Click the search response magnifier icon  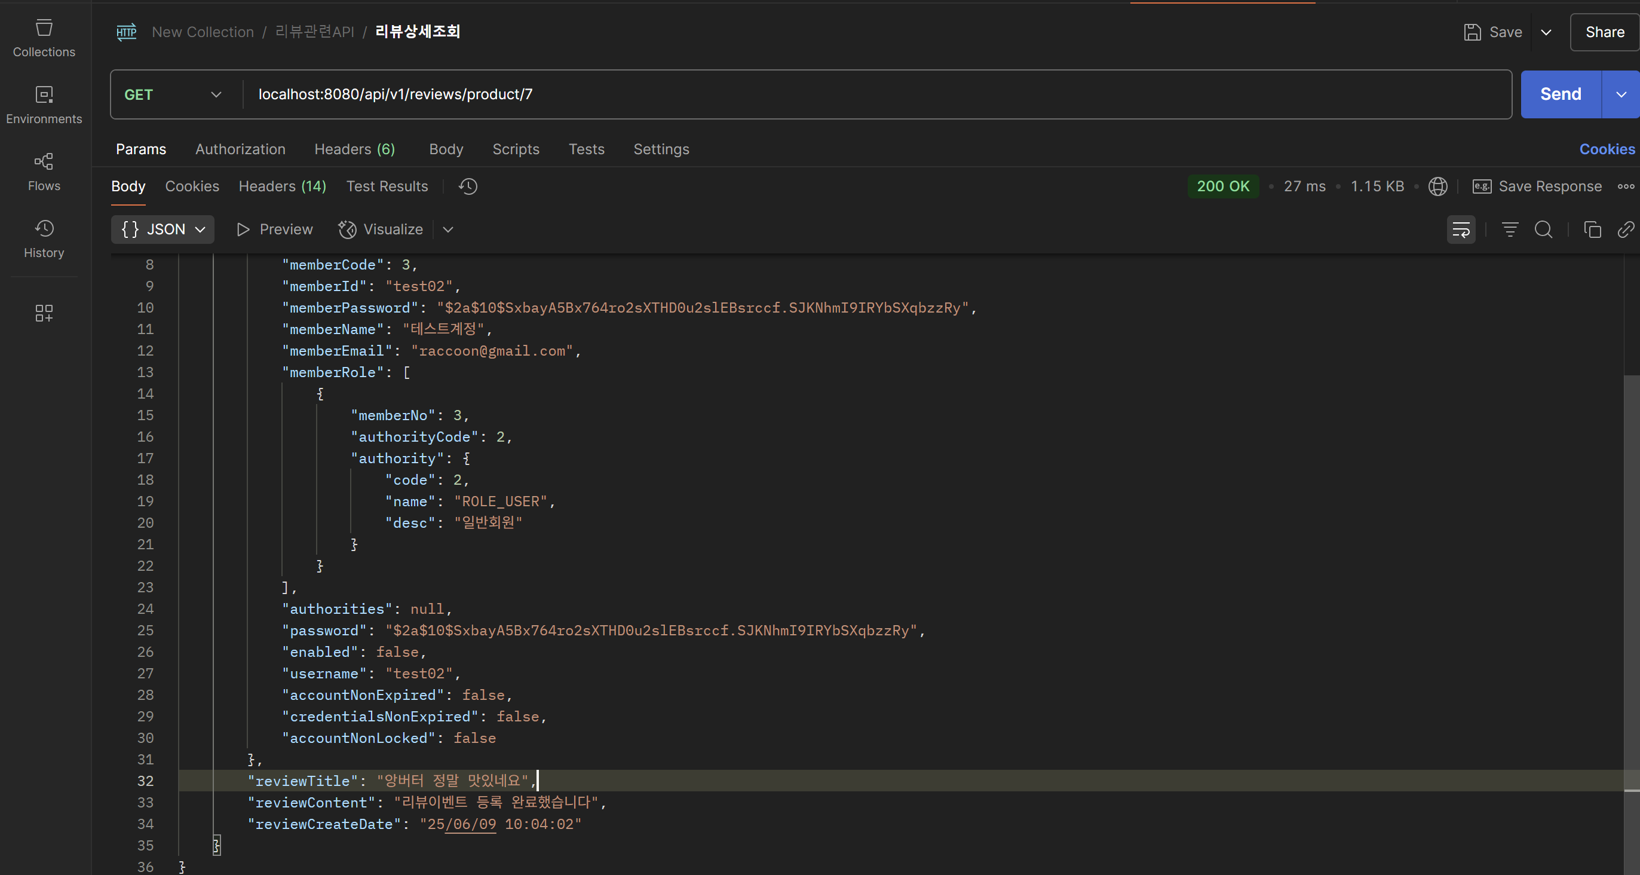[x=1543, y=230]
